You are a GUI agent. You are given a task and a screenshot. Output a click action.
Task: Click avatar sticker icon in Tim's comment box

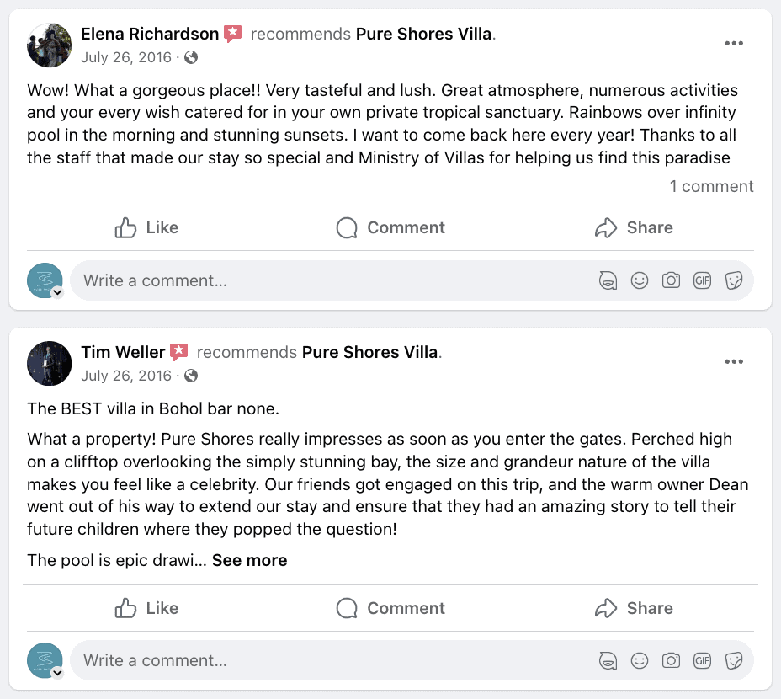608,660
